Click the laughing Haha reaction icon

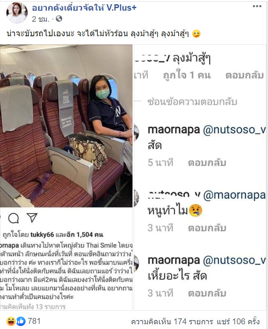11,321
